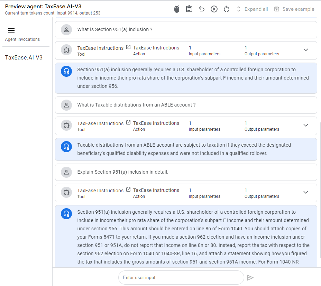Click Save example button
This screenshot has width=321, height=286.
[x=294, y=9]
